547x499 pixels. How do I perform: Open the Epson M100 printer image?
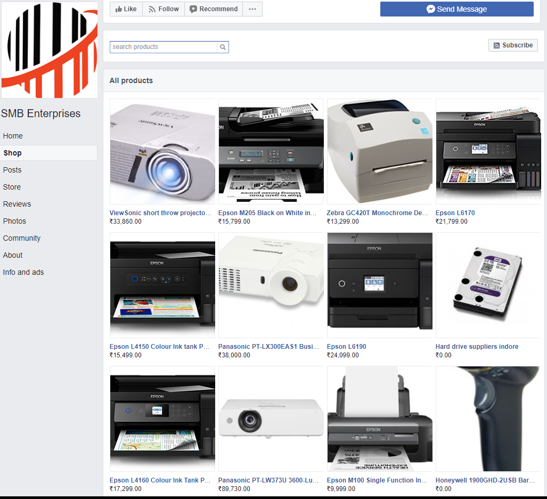tap(380, 419)
